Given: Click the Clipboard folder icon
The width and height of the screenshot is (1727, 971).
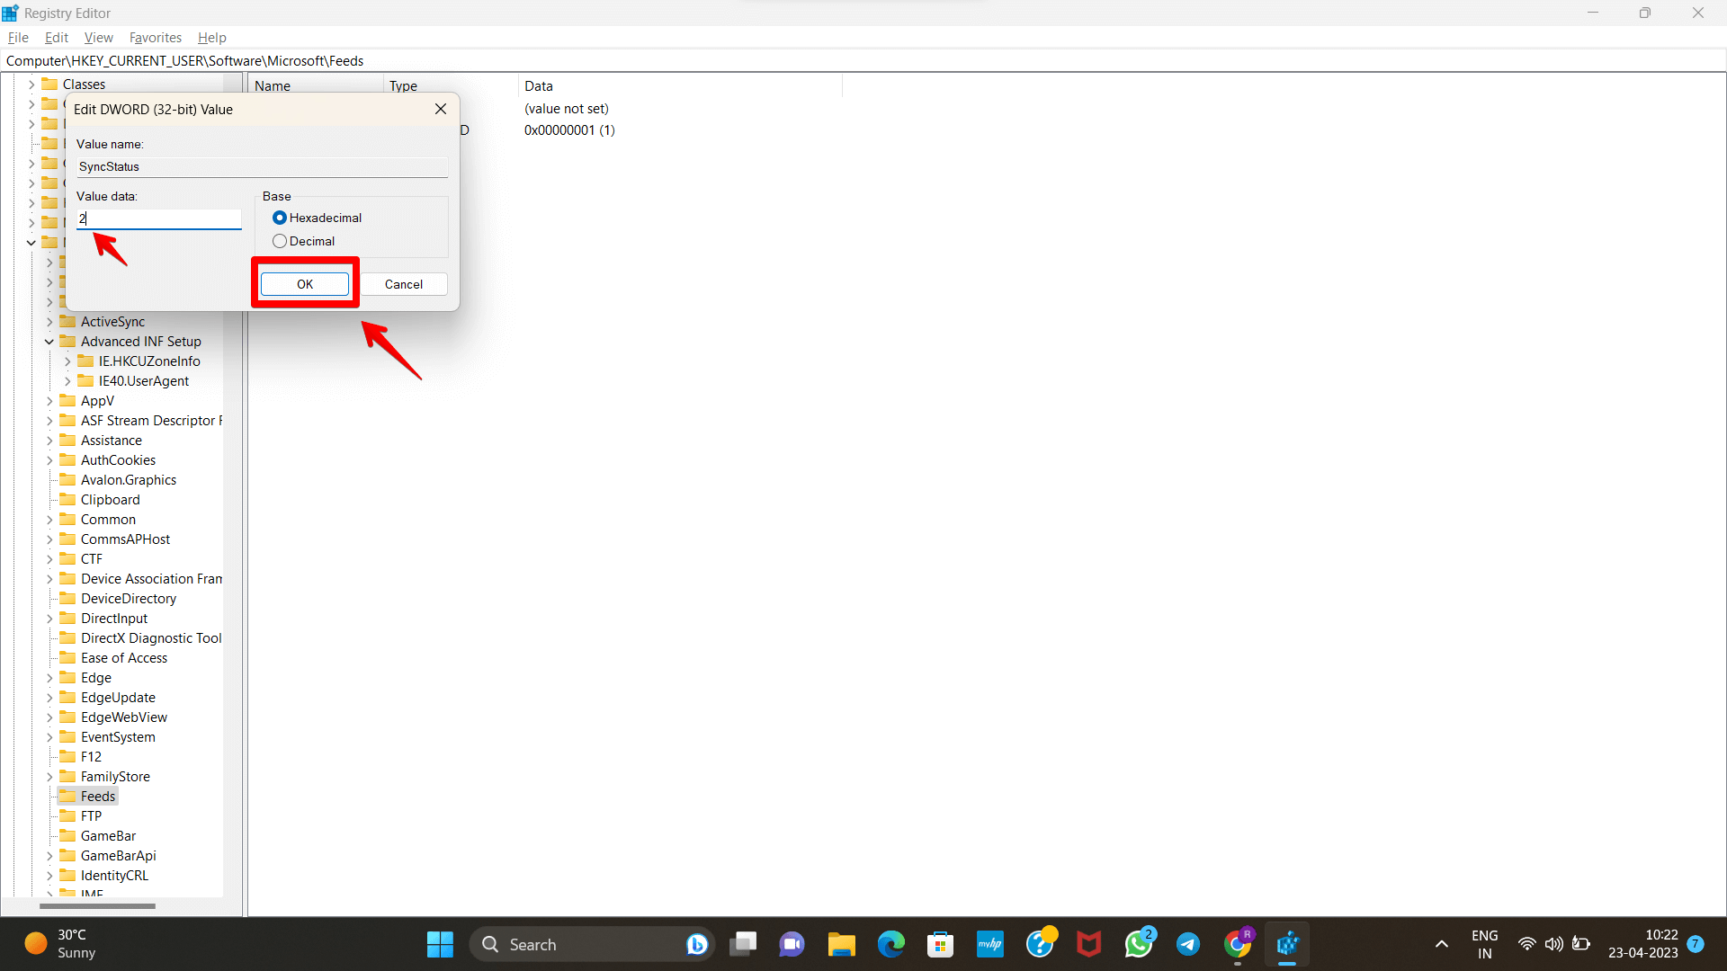Looking at the screenshot, I should pyautogui.click(x=67, y=500).
